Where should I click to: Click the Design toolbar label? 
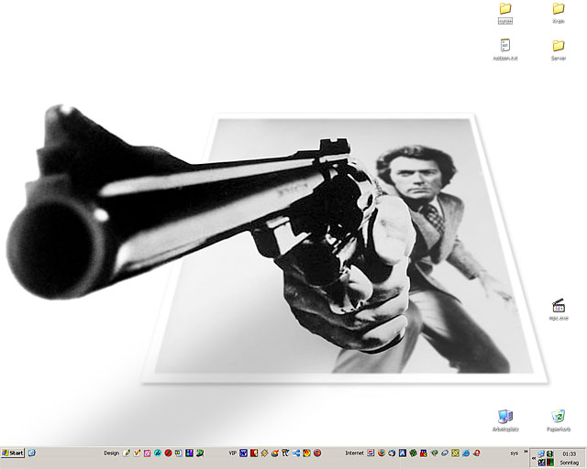pos(111,453)
